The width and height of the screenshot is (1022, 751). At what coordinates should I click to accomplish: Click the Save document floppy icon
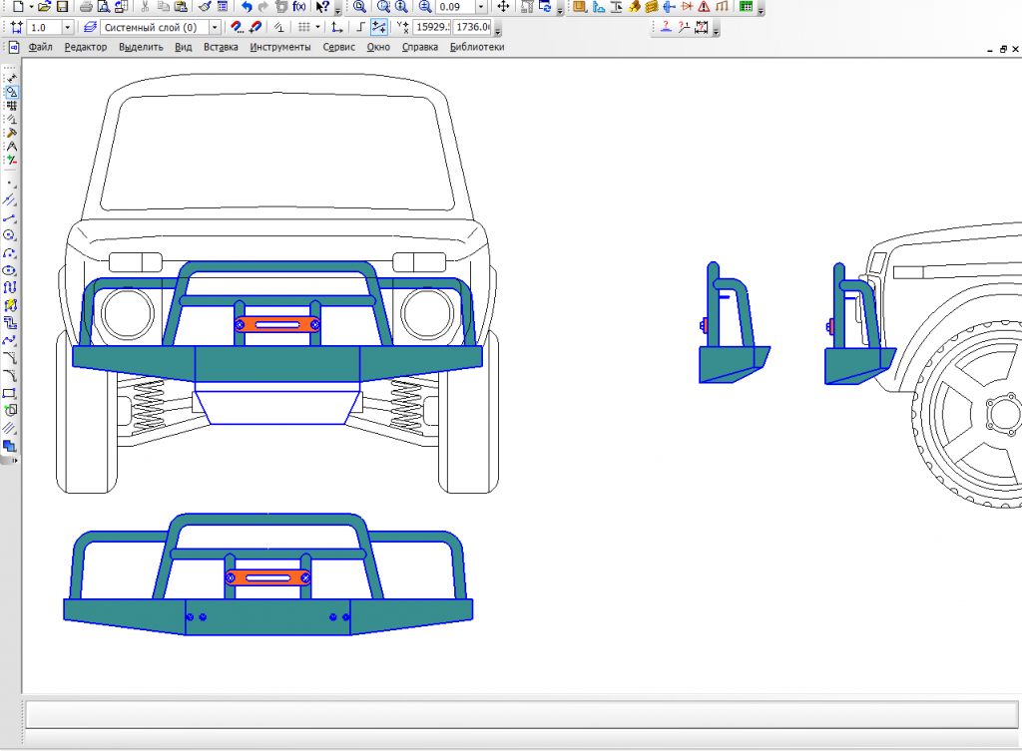tap(62, 7)
